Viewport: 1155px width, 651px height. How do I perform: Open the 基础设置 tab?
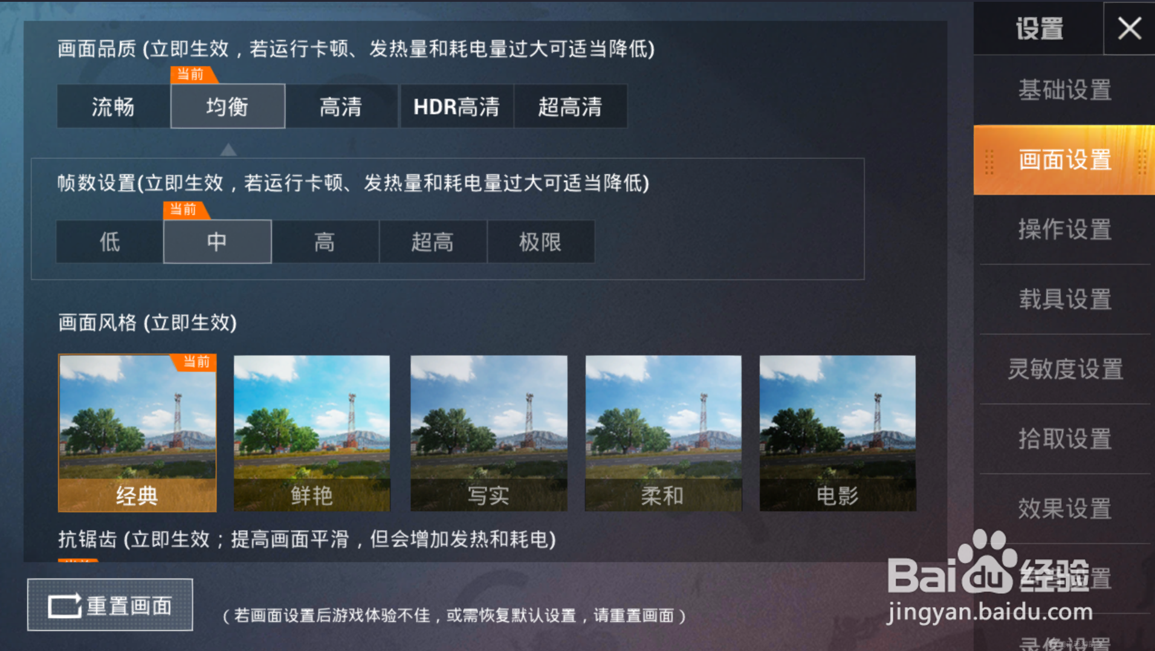tap(1065, 90)
